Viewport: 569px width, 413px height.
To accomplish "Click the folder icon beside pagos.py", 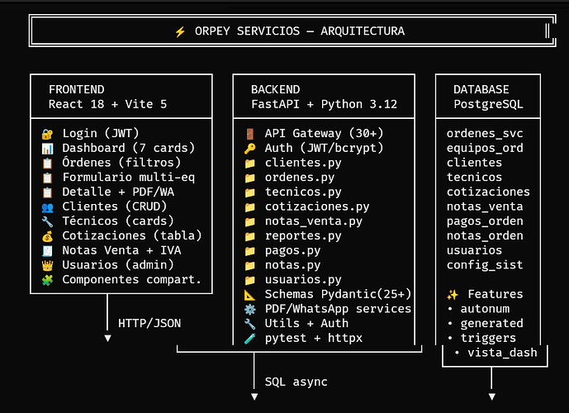I will click(x=249, y=251).
